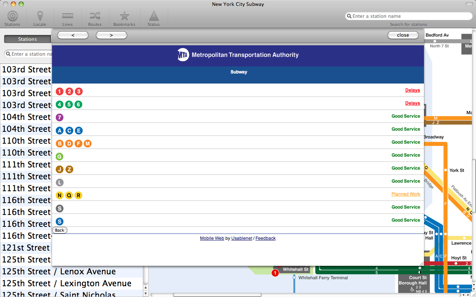Click the orange F train bullet
The height and width of the screenshot is (297, 476).
78,143
